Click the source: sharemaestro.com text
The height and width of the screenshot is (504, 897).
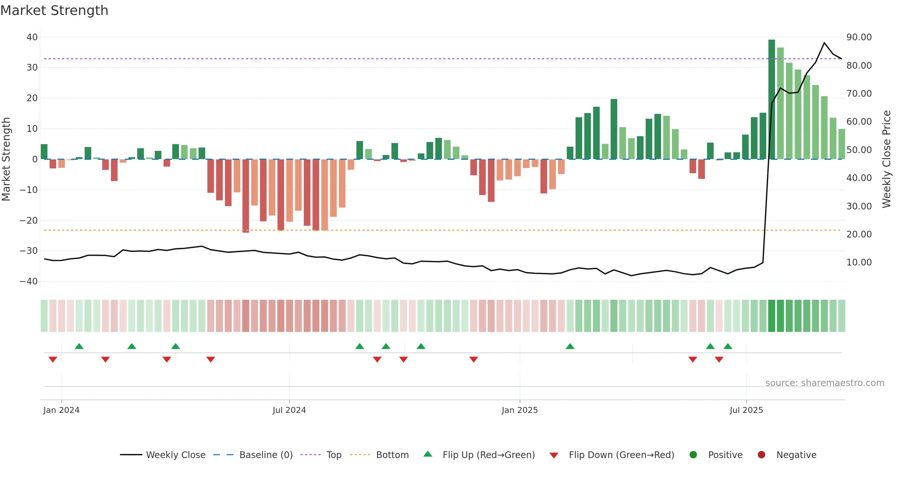coord(825,383)
